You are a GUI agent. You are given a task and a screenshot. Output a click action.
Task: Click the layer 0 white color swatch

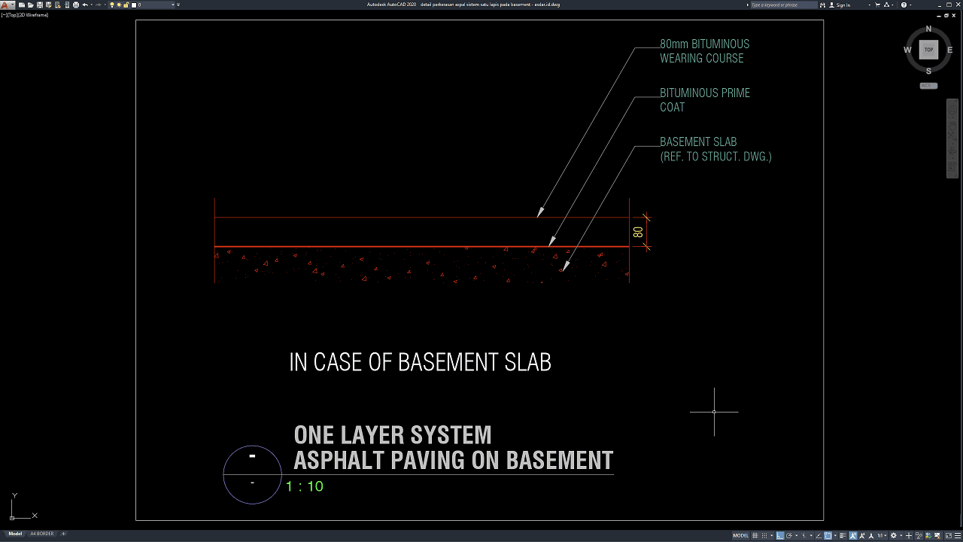click(134, 5)
